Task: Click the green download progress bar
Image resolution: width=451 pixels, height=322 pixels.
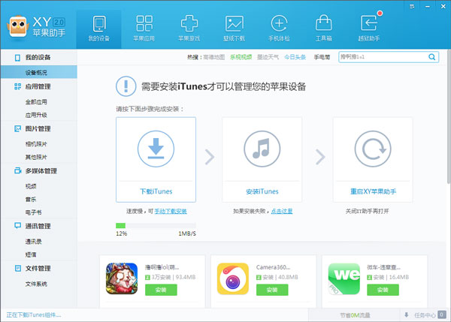Action: pyautogui.click(x=156, y=225)
